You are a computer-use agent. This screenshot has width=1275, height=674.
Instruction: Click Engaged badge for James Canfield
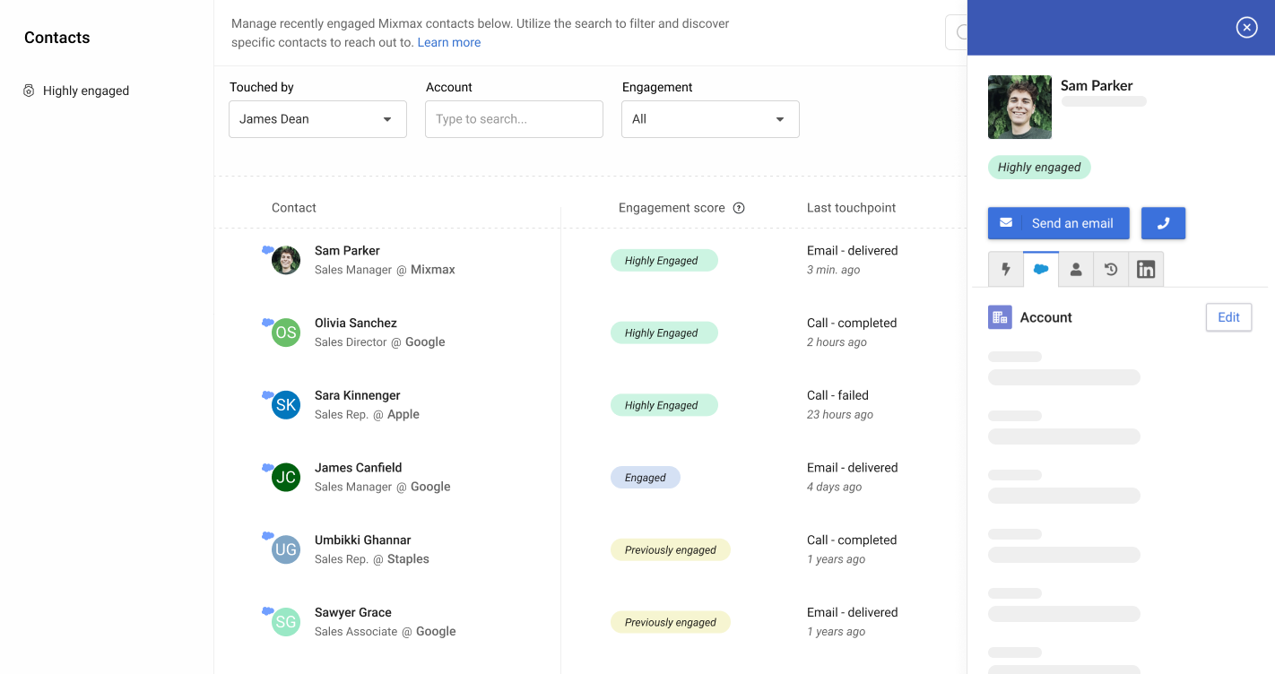pos(646,478)
